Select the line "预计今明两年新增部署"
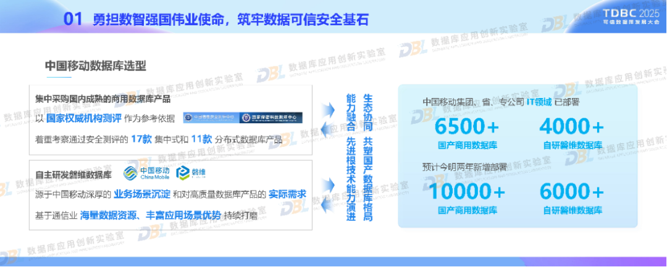Viewport: 667px width, 267px height. [x=465, y=166]
